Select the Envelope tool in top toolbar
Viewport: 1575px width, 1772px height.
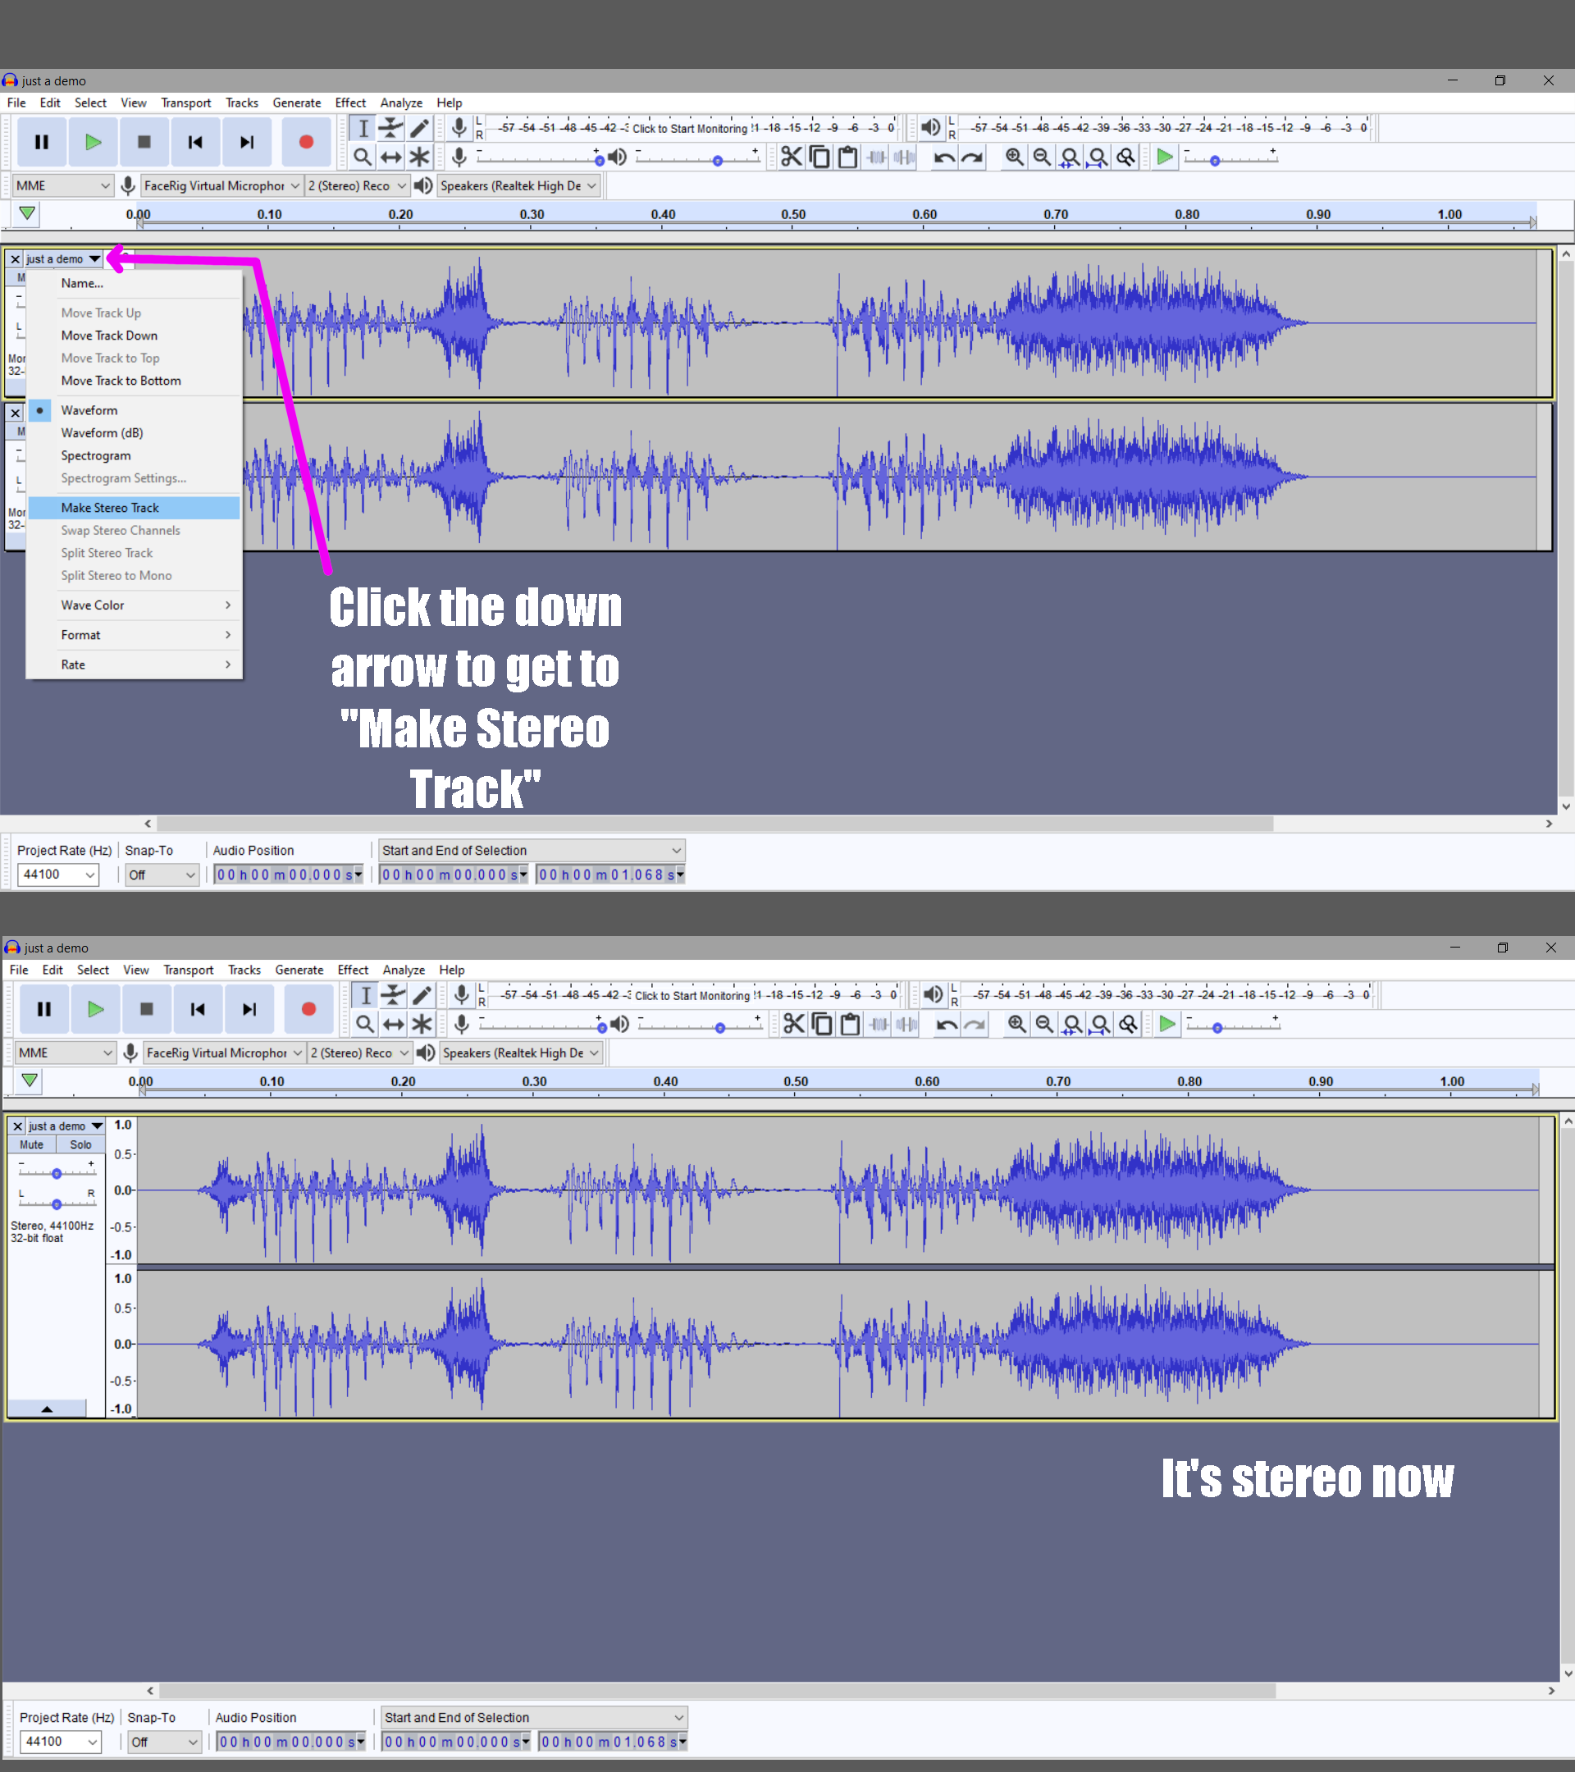click(391, 129)
